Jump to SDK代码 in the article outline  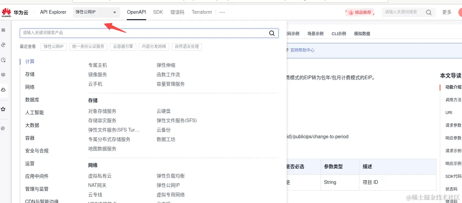tap(453, 176)
